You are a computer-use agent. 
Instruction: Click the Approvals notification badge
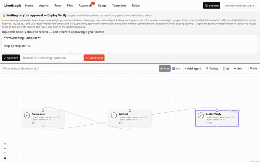(x=93, y=3)
